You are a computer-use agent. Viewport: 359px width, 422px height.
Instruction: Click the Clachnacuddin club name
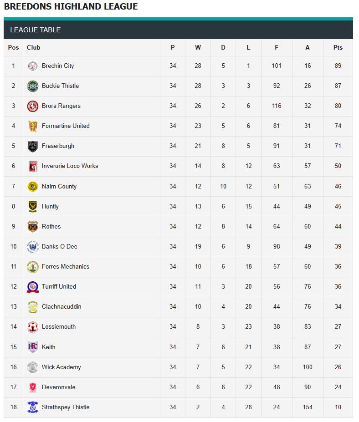point(62,307)
